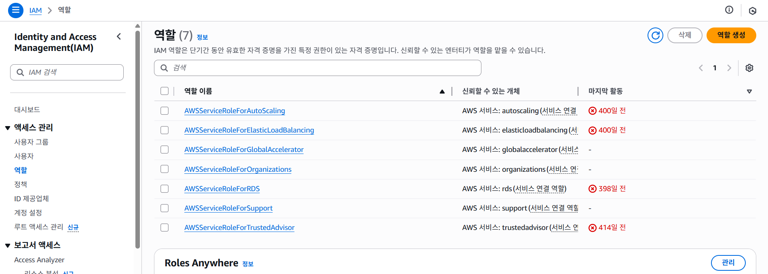Open table preferences gear icon
768x274 pixels.
[x=749, y=68]
